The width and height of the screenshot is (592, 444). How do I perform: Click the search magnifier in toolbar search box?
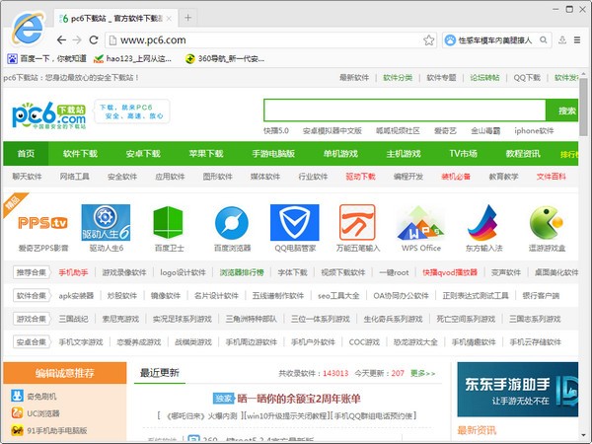[543, 39]
